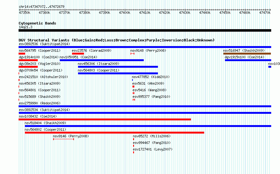Open esv995377 (Pang2010) label
The image size is (280, 174).
[x=151, y=97]
